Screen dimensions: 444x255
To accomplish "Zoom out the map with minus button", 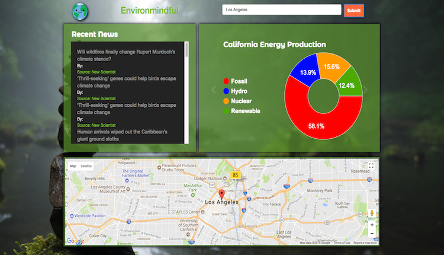I will (x=372, y=234).
